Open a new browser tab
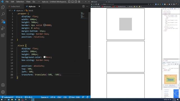This screenshot has width=180, height=101. pyautogui.click(x=109, y=2)
